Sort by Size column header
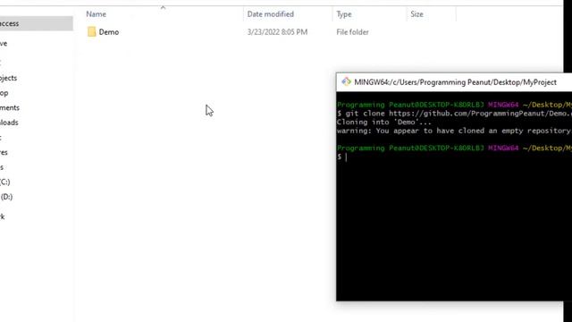572x322 pixels. [x=417, y=14]
